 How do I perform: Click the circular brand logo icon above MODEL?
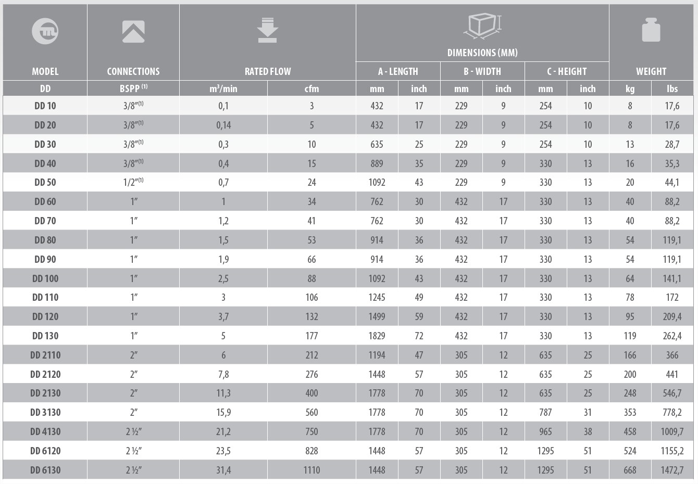click(45, 31)
